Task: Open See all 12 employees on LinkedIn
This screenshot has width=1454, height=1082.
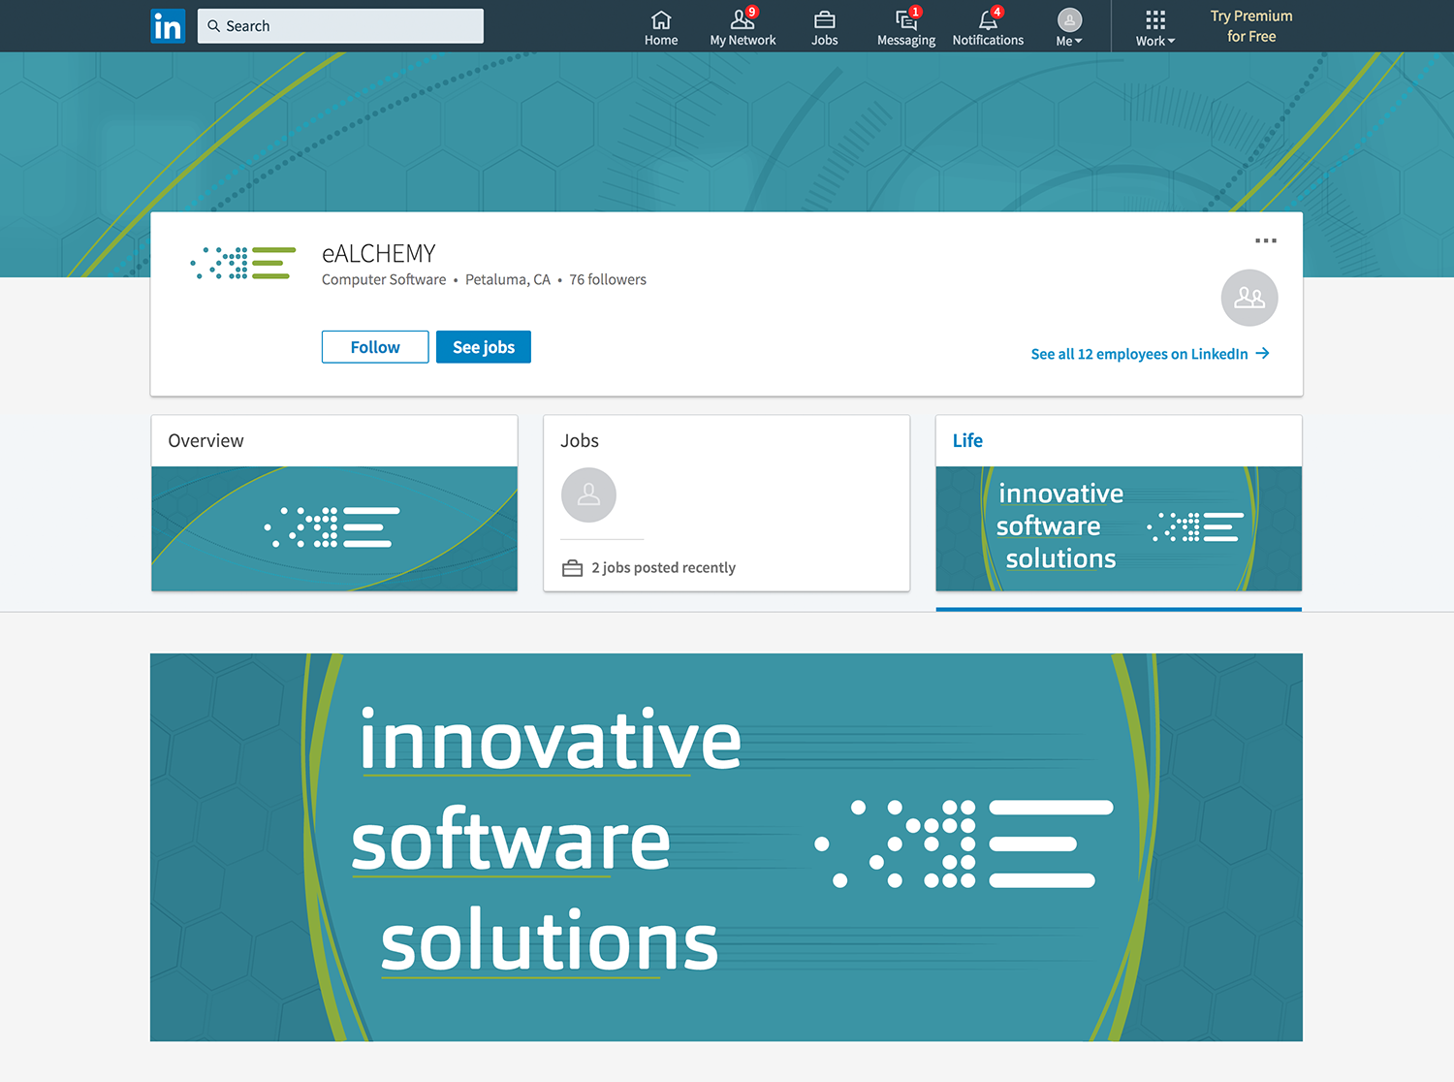Action: (1139, 354)
